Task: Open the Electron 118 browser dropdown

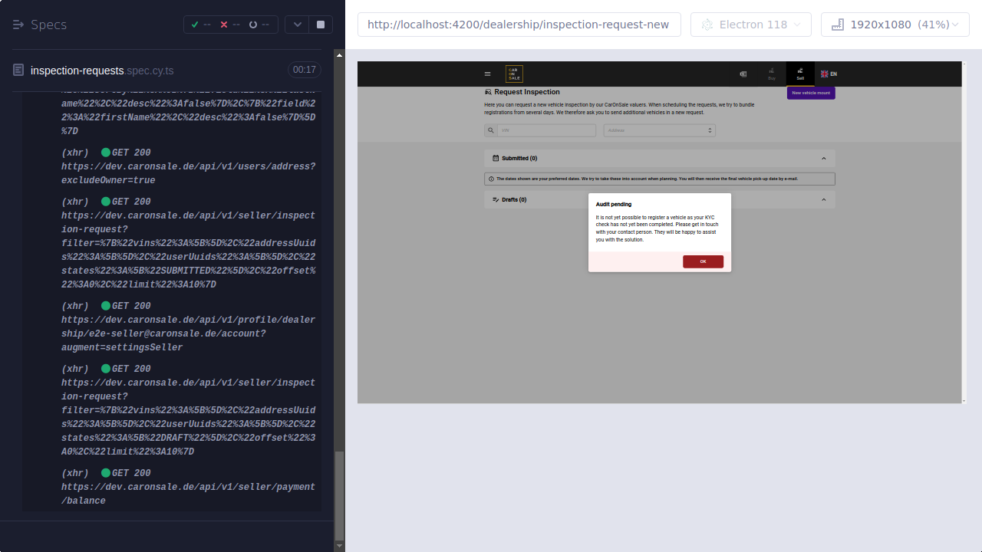Action: [x=750, y=24]
